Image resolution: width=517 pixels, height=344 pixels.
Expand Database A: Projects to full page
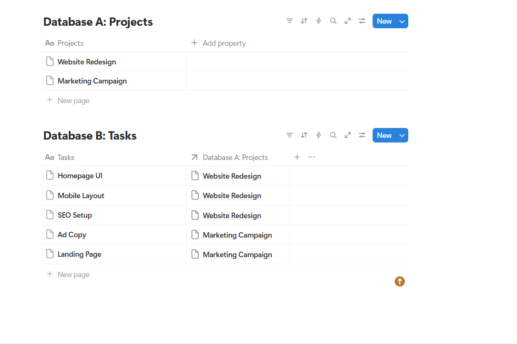348,21
